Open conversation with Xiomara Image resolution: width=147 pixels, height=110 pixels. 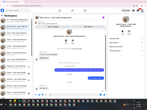click(x=15, y=87)
